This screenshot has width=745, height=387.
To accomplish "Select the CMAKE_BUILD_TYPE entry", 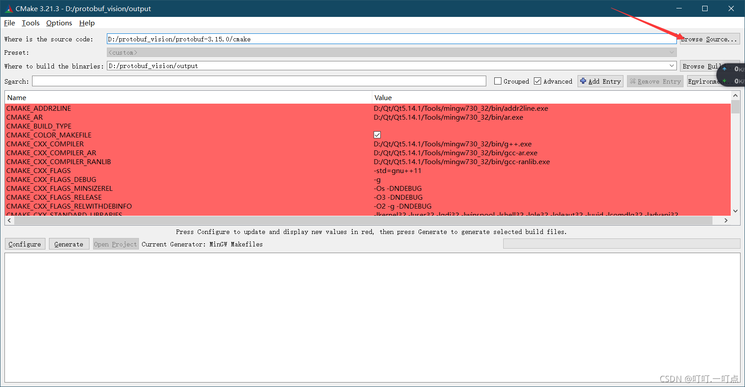I will click(39, 126).
